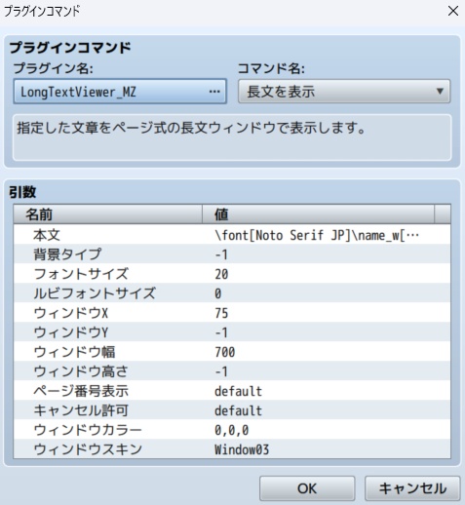Click the 0,0,0 window color value
Viewport: 465px width, 505px height.
pos(232,430)
